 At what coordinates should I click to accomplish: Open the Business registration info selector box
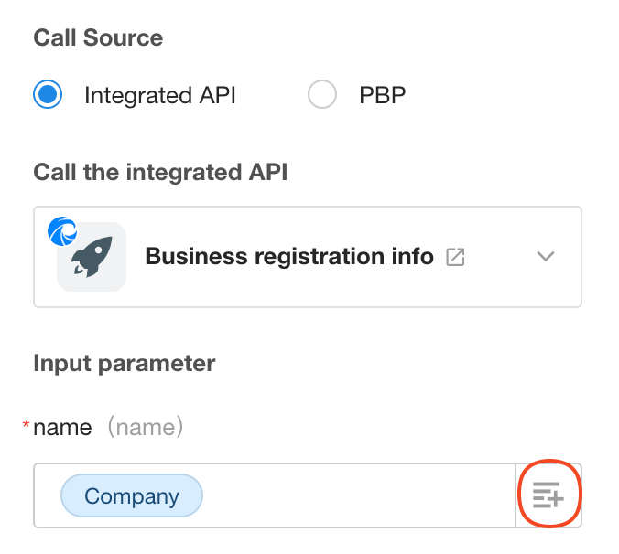pos(308,257)
